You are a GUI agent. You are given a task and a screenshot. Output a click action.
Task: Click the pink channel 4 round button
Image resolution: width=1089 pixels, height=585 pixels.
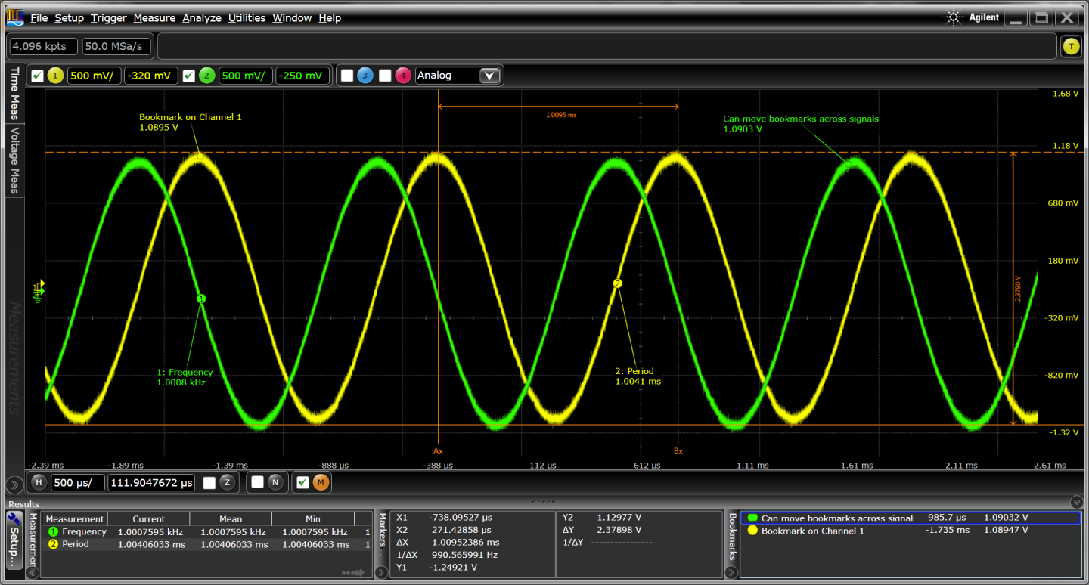click(x=403, y=76)
